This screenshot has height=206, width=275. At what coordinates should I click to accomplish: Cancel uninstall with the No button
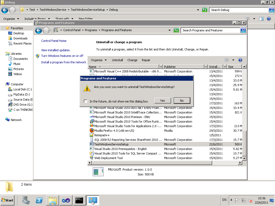pos(182,101)
